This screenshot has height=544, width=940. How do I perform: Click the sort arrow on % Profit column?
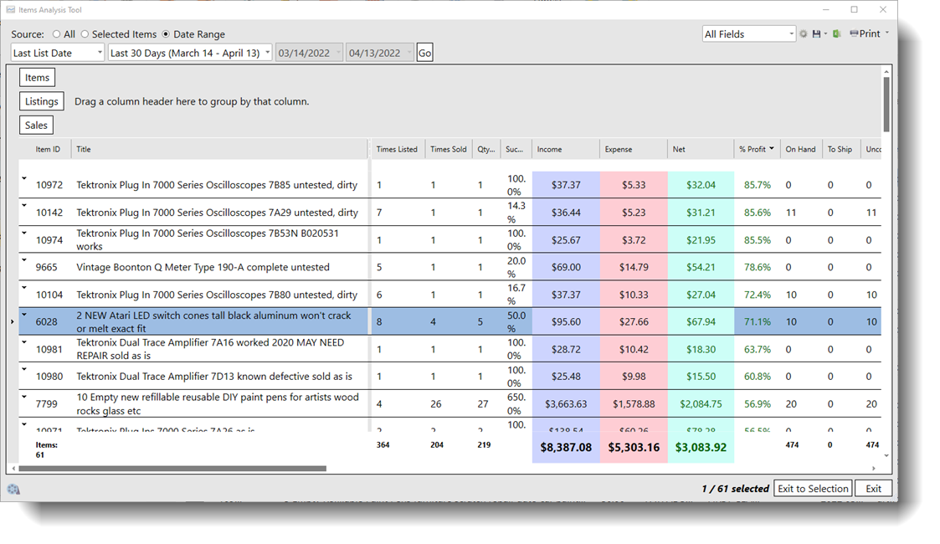pyautogui.click(x=771, y=149)
